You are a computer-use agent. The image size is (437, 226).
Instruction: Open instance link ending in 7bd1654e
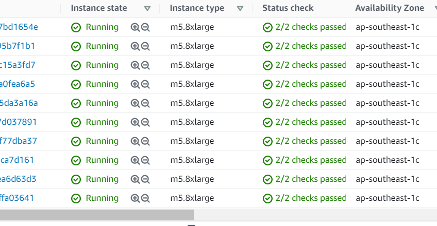point(19,27)
